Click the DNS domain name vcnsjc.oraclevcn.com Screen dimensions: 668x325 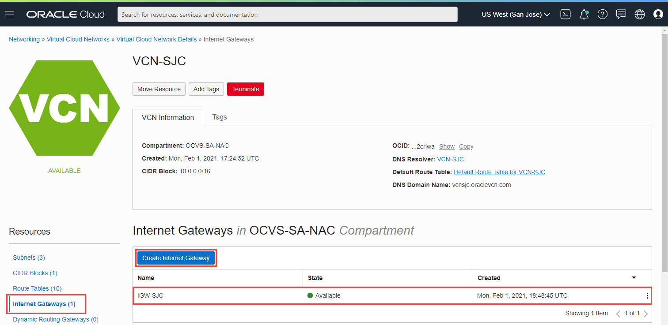pyautogui.click(x=482, y=185)
